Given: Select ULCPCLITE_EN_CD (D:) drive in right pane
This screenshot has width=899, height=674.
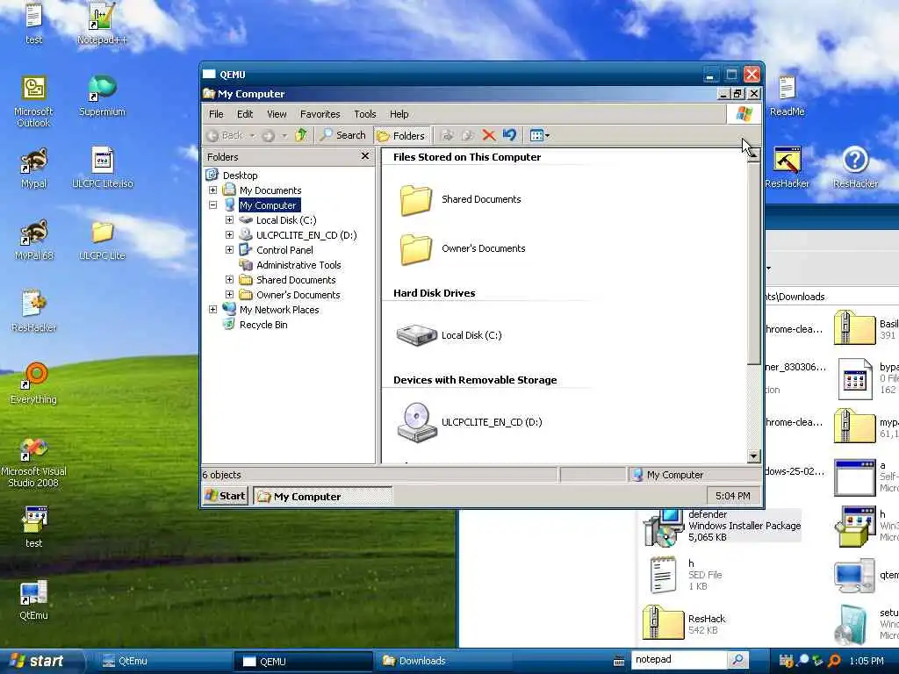Looking at the screenshot, I should tap(469, 422).
